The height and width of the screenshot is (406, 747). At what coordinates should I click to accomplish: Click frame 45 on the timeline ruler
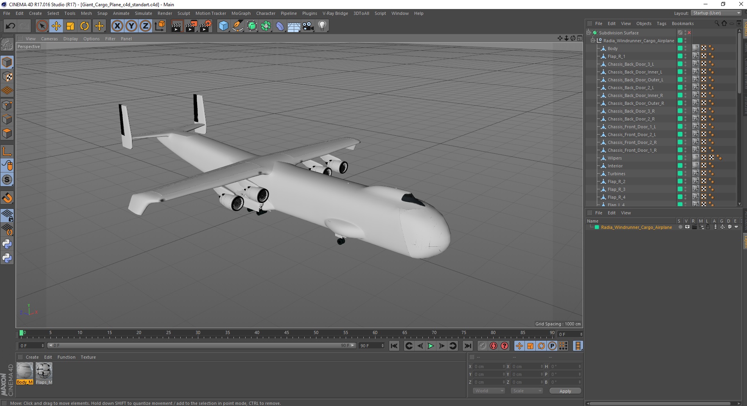coord(286,333)
